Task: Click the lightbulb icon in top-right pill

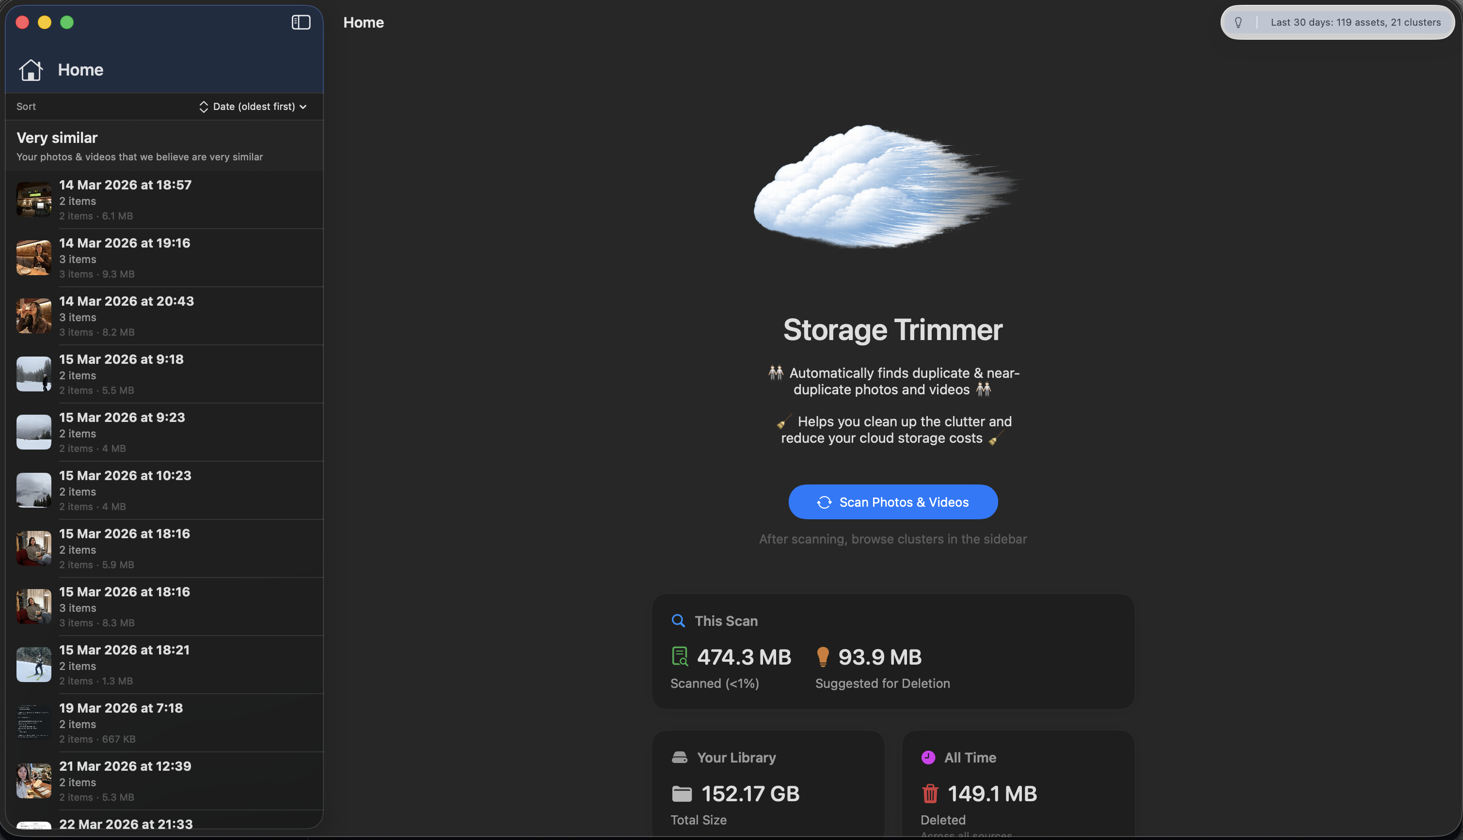Action: pyautogui.click(x=1238, y=22)
